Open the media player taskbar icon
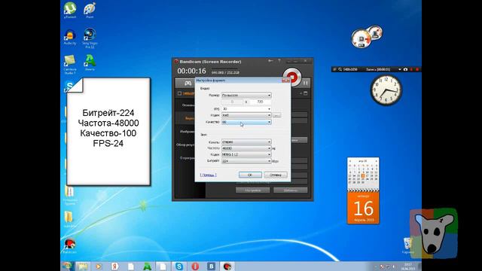This screenshot has width=482, height=271. (99, 266)
